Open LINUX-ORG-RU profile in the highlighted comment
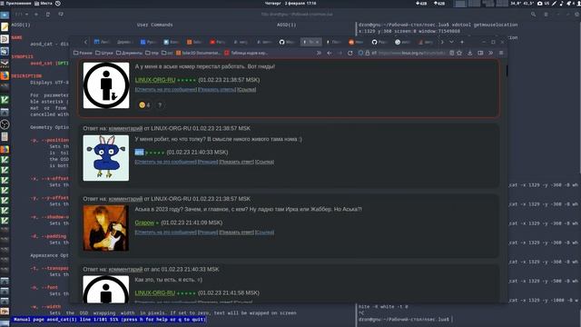Screen dimensions: 581x327 point(155,80)
